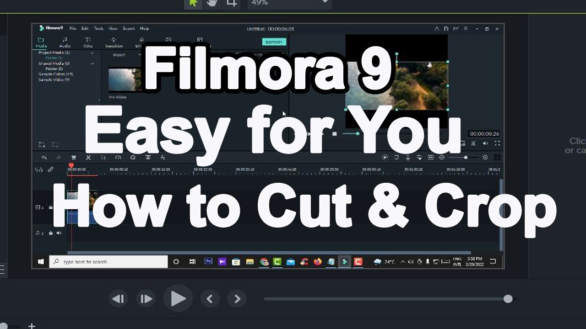
Task: Toggle the track height view icon
Action: pyautogui.click(x=498, y=157)
